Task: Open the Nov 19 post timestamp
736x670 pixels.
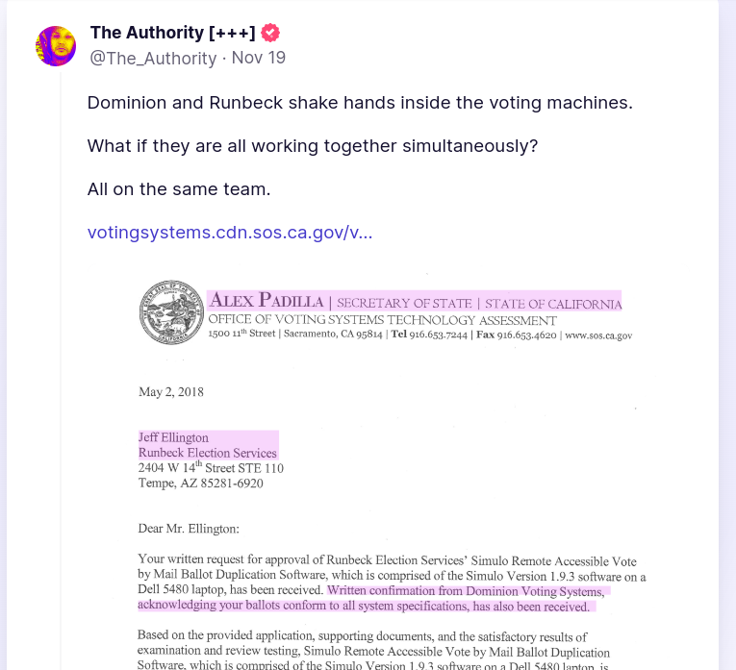Action: click(259, 58)
